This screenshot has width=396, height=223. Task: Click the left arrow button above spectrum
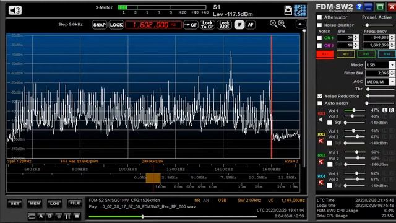(x=301, y=24)
